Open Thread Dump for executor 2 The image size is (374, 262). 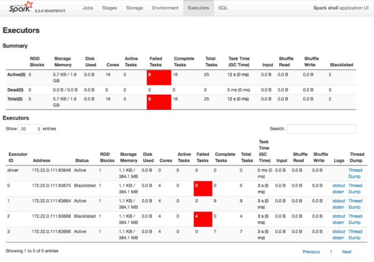(355, 219)
